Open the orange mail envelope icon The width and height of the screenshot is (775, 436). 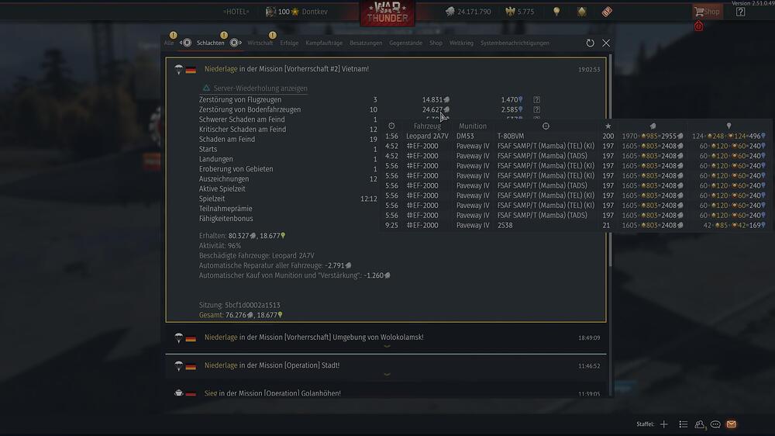(731, 424)
